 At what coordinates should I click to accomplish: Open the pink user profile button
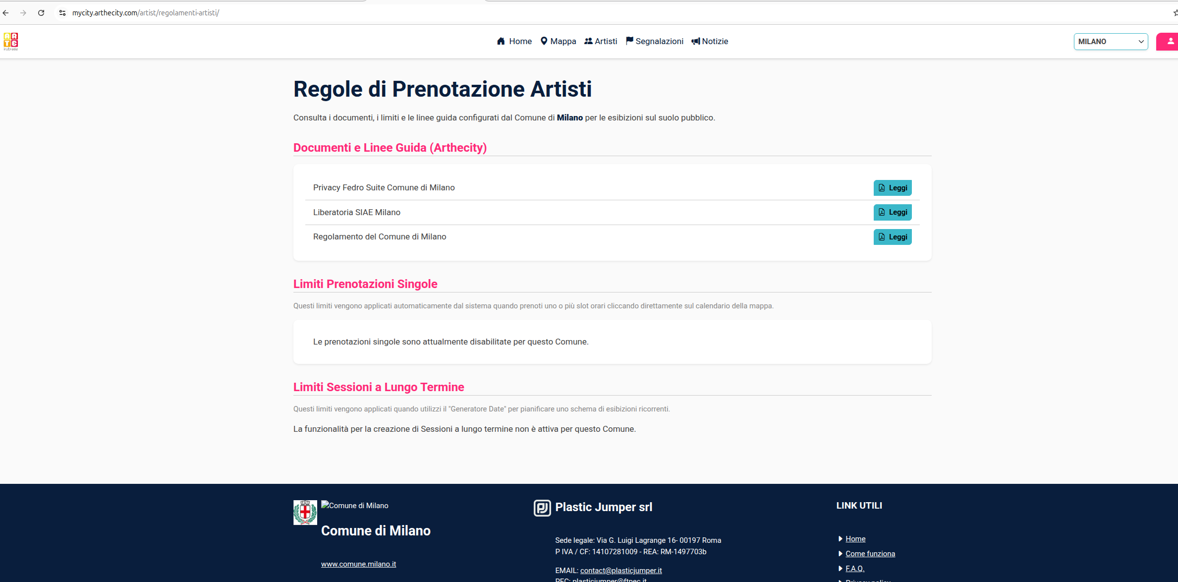click(x=1168, y=42)
